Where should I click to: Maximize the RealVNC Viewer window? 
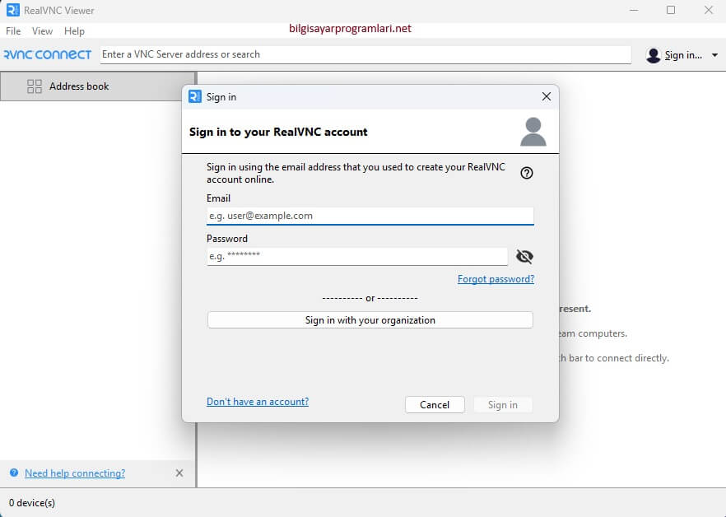(x=671, y=10)
